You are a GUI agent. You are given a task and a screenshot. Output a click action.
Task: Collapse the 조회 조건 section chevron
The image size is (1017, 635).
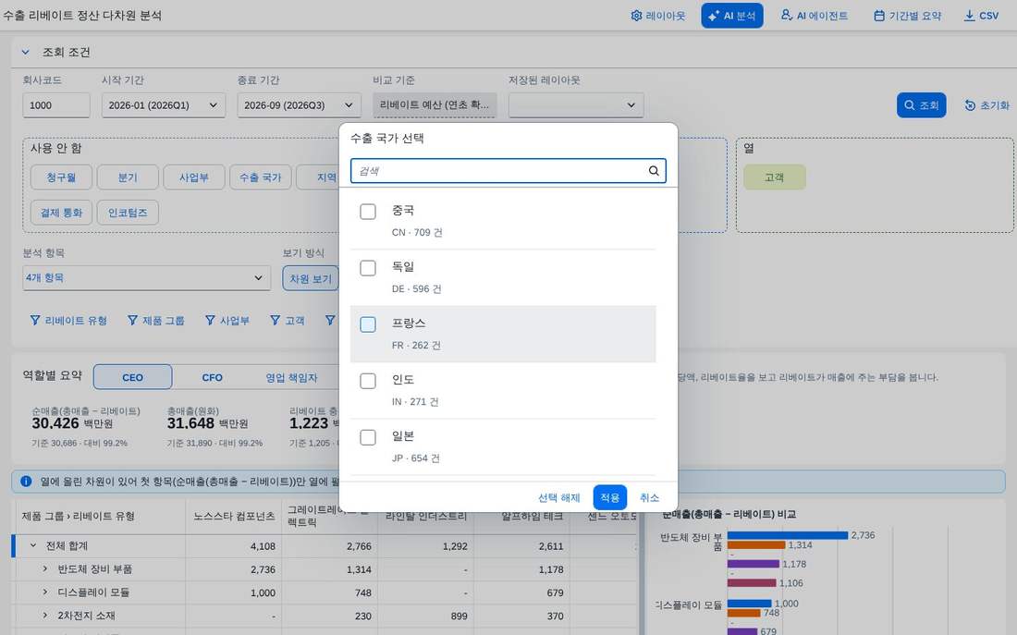pos(25,52)
